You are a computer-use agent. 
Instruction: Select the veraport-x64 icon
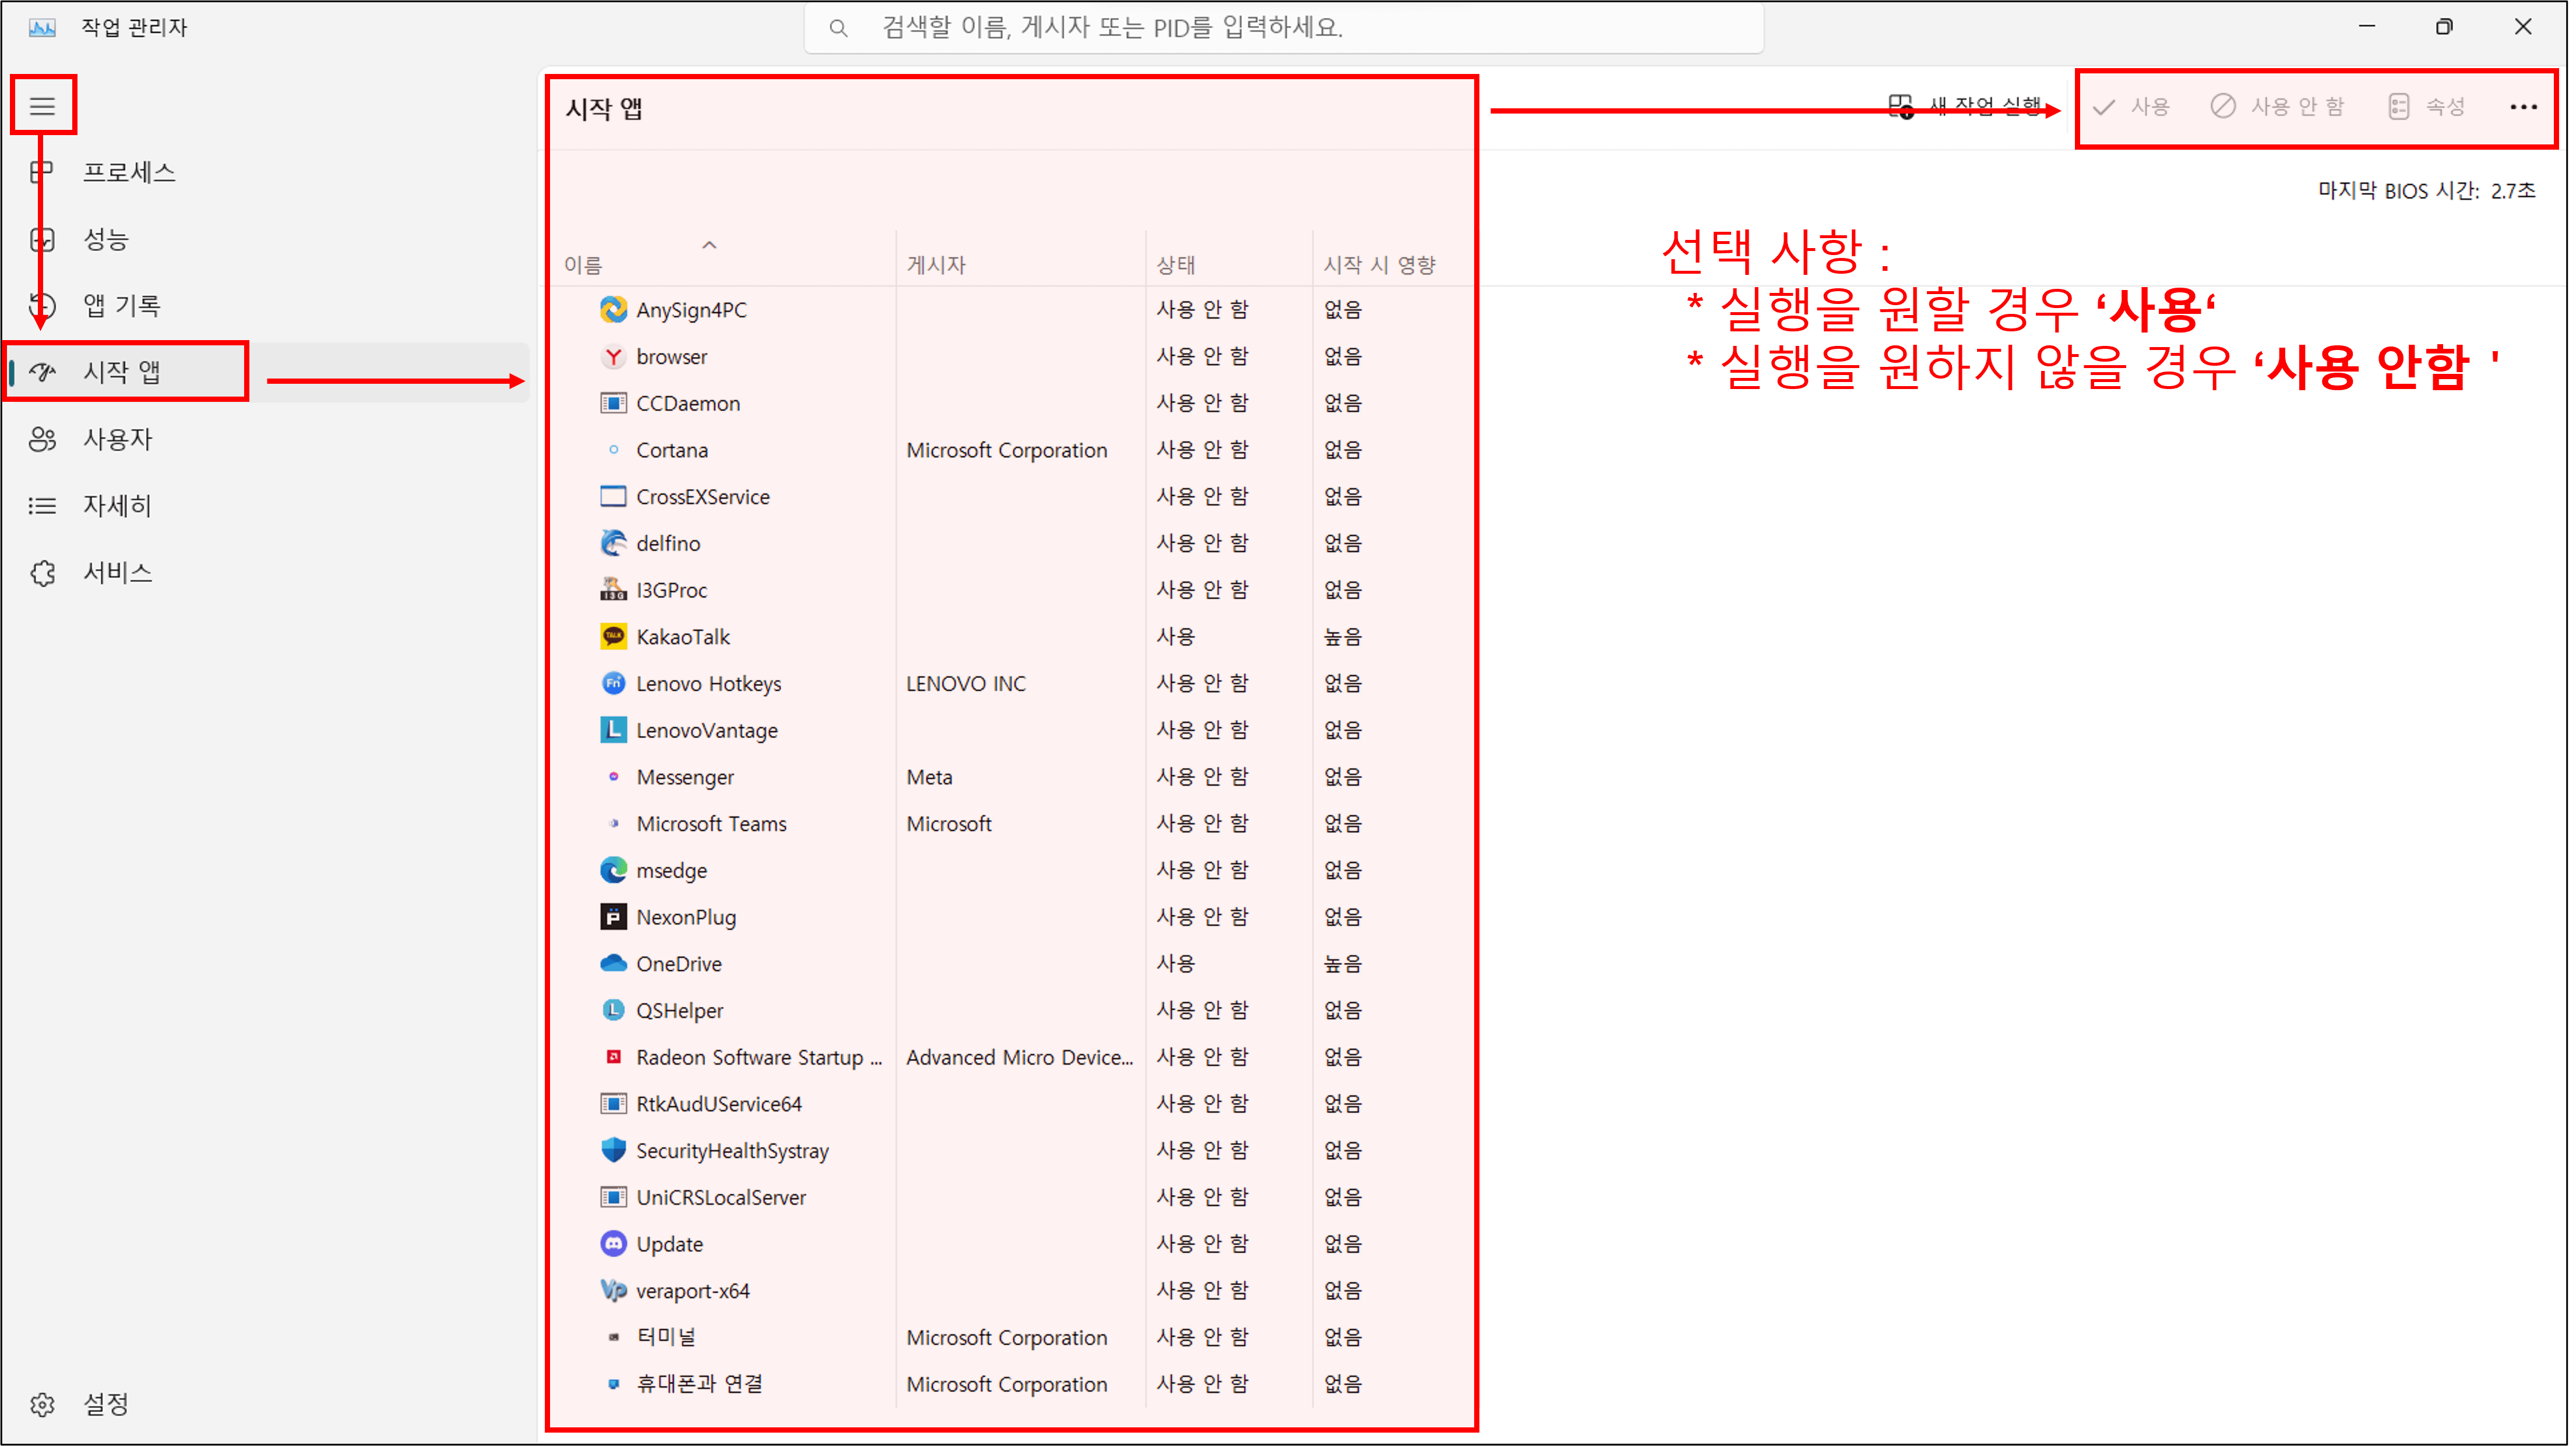click(x=613, y=1291)
